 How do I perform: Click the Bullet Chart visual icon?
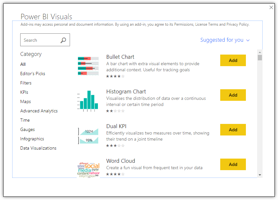(88, 66)
